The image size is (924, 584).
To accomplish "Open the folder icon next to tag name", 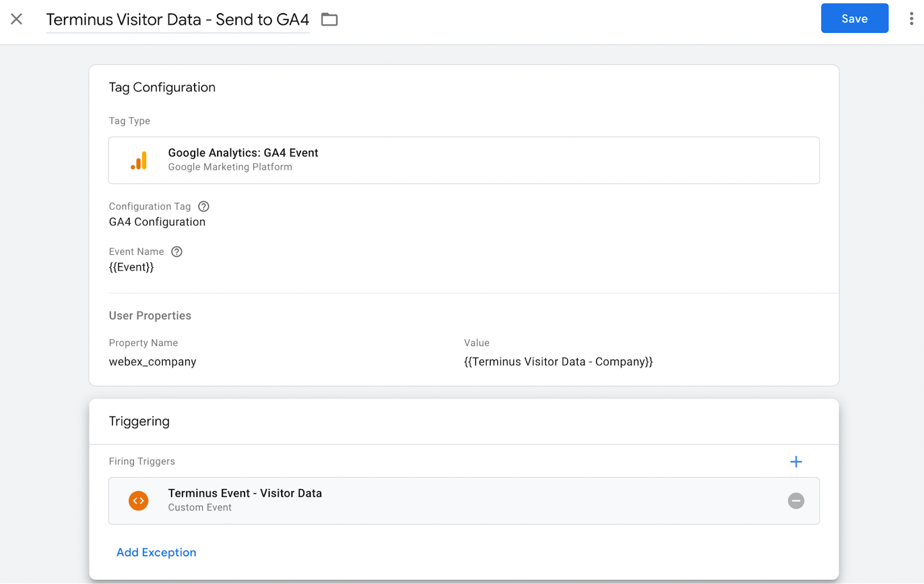I will point(329,20).
